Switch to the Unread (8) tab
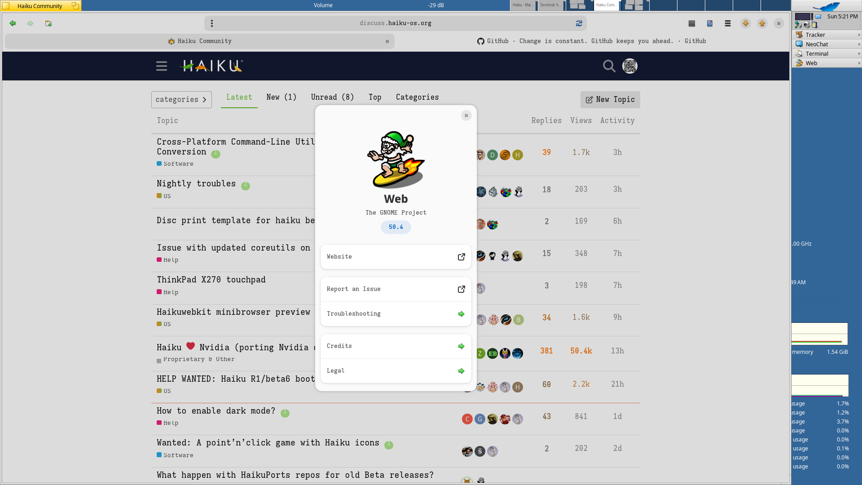This screenshot has height=485, width=862. (x=333, y=97)
